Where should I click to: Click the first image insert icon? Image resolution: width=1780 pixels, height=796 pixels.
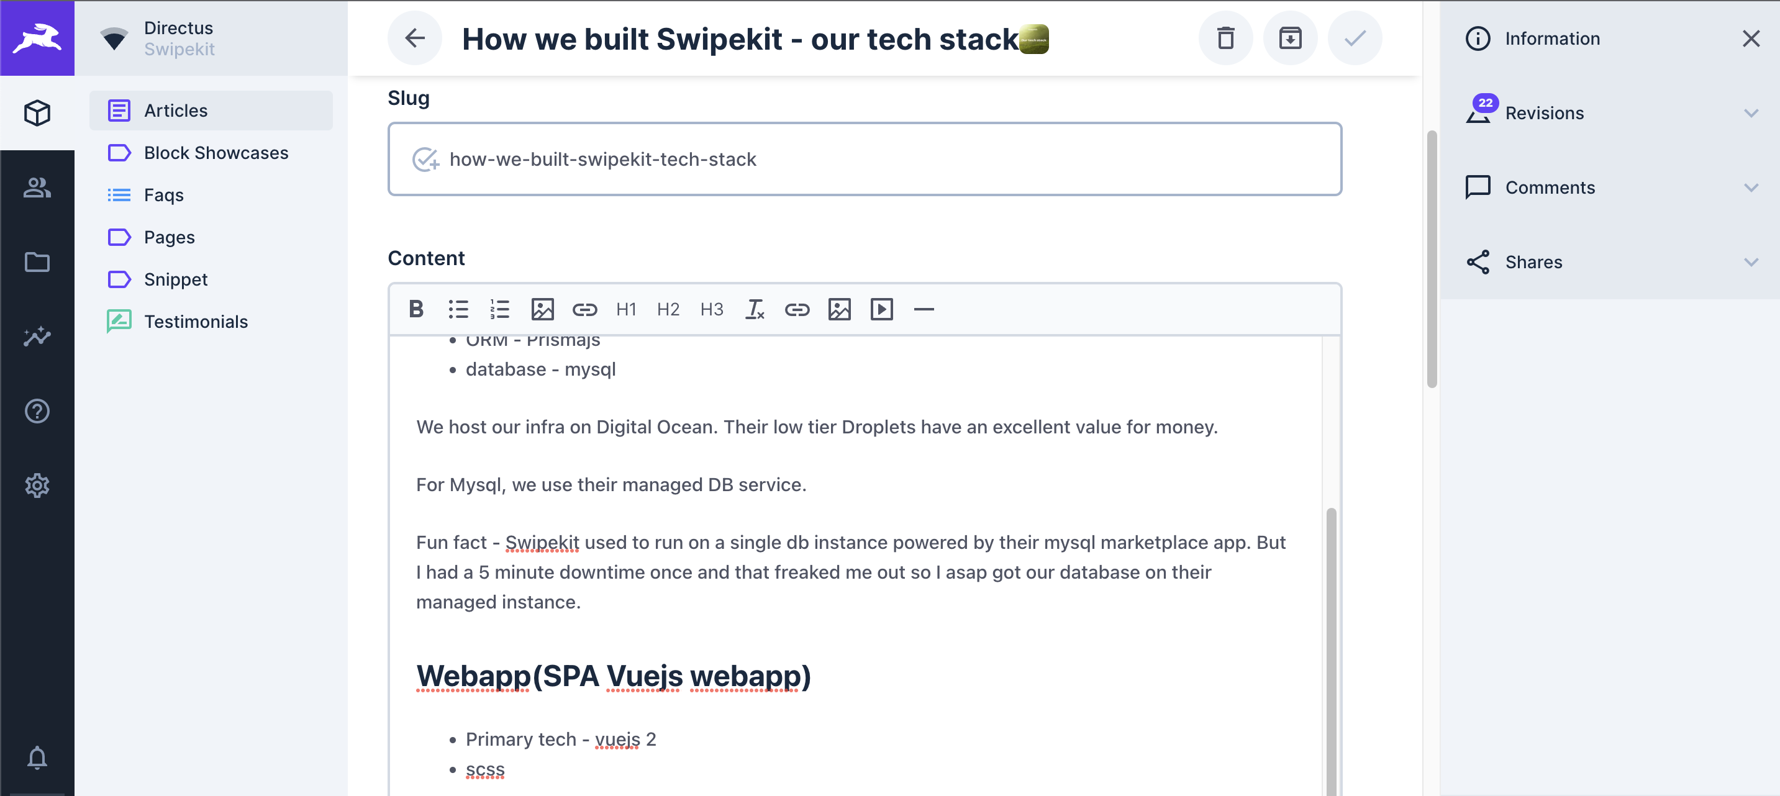pos(542,309)
